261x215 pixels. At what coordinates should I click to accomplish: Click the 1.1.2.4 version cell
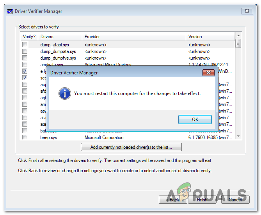[x=210, y=64]
